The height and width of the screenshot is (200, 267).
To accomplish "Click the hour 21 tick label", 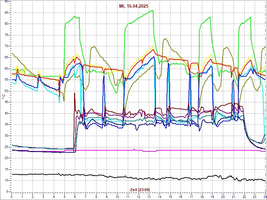I will [234, 196].
